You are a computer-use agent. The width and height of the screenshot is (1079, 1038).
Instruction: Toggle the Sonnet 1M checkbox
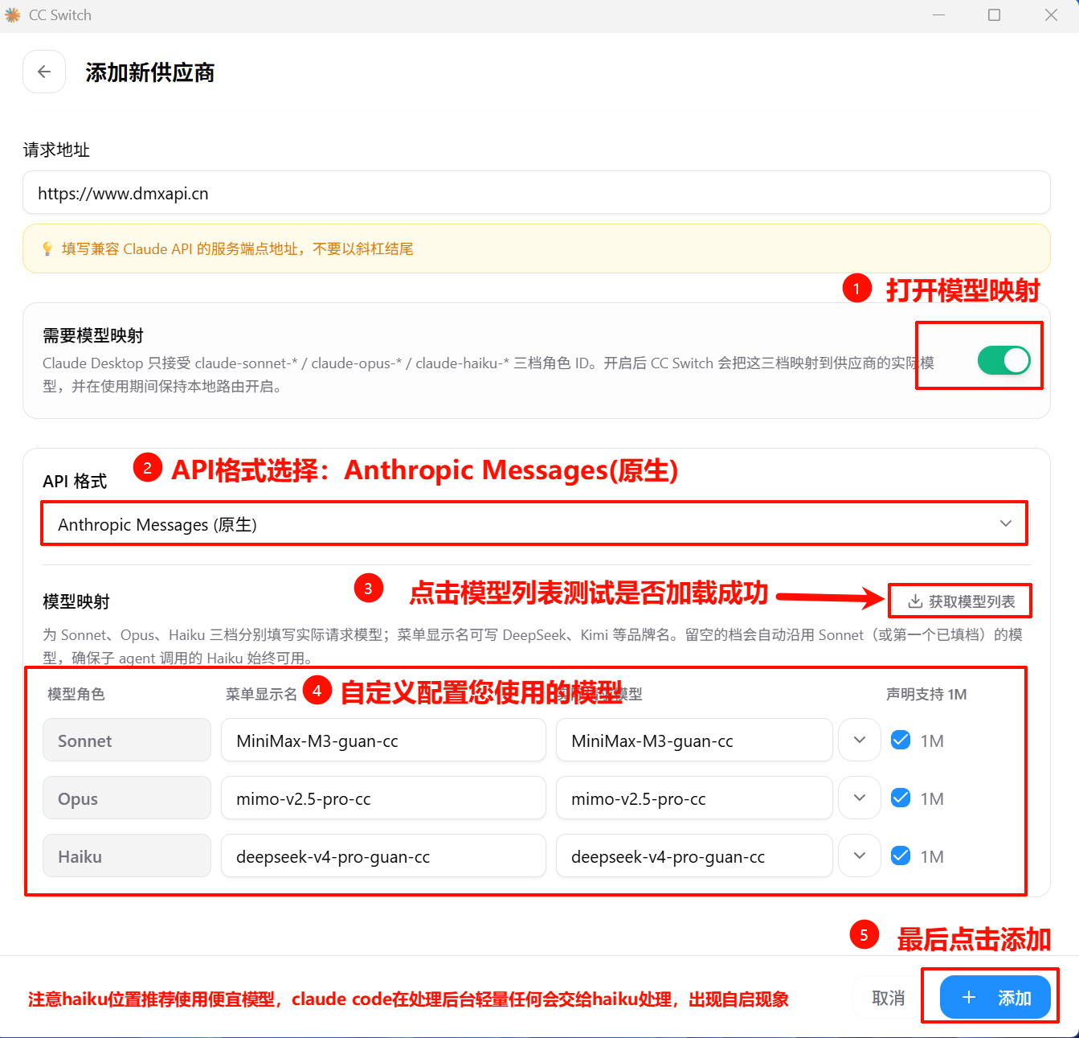pyautogui.click(x=901, y=740)
